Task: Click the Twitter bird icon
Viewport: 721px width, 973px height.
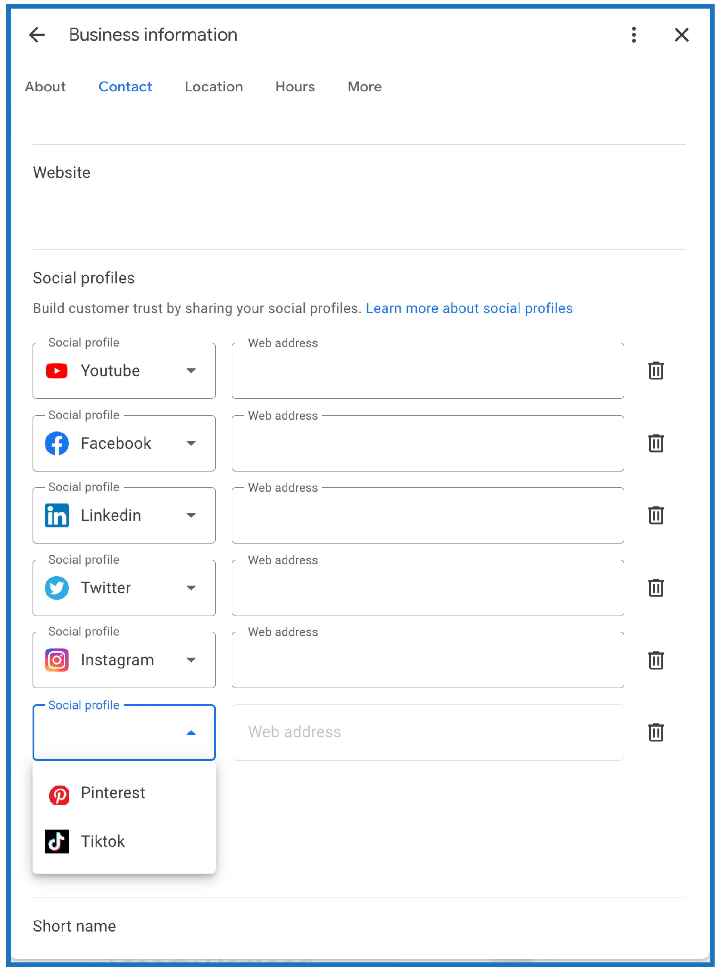Action: tap(57, 588)
